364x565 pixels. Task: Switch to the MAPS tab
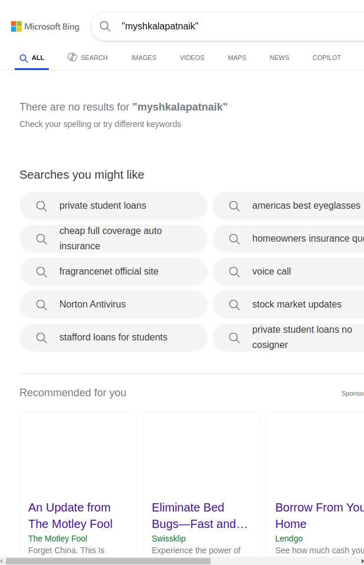tap(237, 58)
